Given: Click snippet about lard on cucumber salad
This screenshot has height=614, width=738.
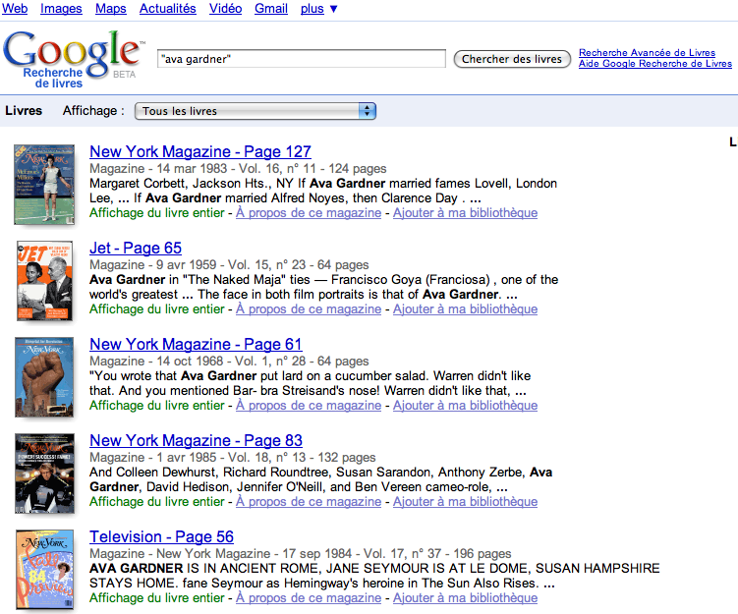Looking at the screenshot, I should click(x=311, y=383).
